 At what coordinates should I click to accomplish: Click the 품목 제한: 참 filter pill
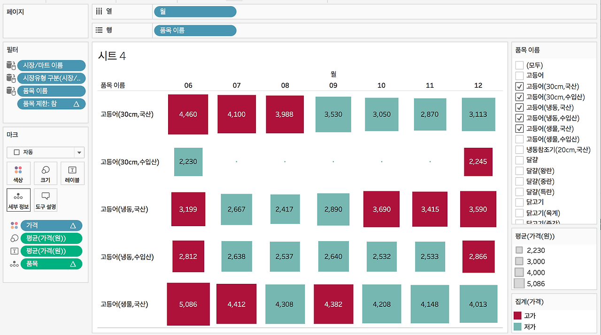[x=51, y=104]
